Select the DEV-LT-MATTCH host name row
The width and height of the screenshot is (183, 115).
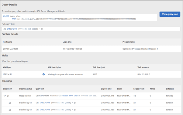pyautogui.click(x=91, y=49)
